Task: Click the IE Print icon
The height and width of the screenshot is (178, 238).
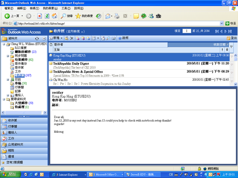Action: [x=117, y=16]
